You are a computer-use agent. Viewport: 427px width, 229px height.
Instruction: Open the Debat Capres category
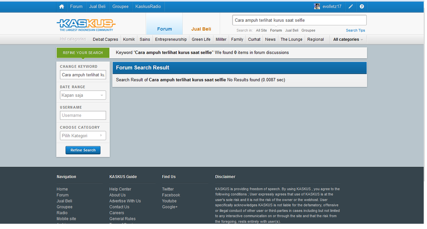105,39
